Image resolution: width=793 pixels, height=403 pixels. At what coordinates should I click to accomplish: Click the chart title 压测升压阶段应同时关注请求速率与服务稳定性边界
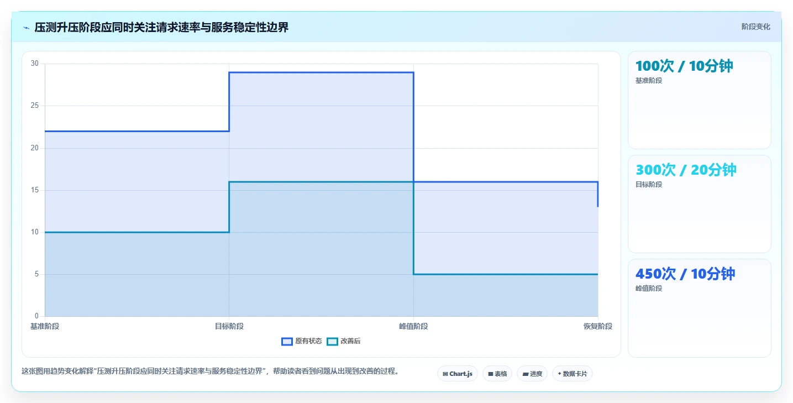(161, 27)
